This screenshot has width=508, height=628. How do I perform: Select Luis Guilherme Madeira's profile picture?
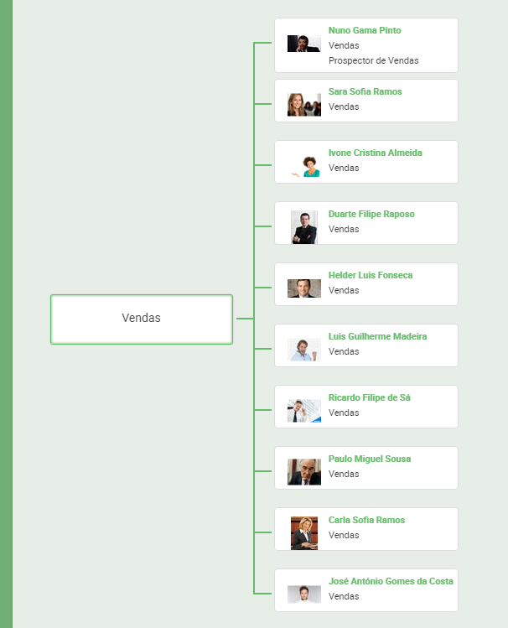pyautogui.click(x=303, y=350)
